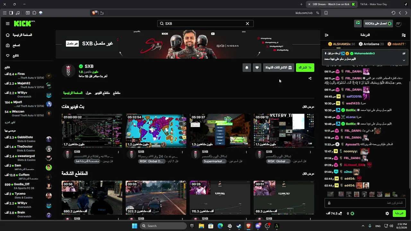Collapse the chat panel
Image resolution: width=411 pixels, height=231 pixels.
[x=327, y=35]
